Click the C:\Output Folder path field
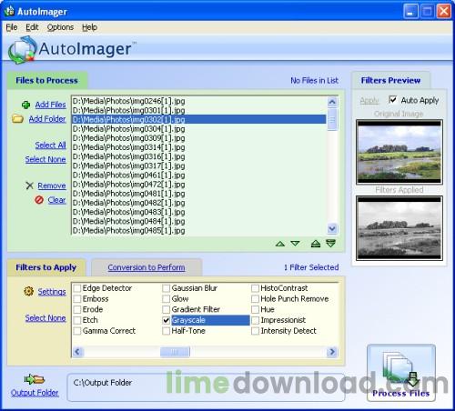 pos(206,387)
